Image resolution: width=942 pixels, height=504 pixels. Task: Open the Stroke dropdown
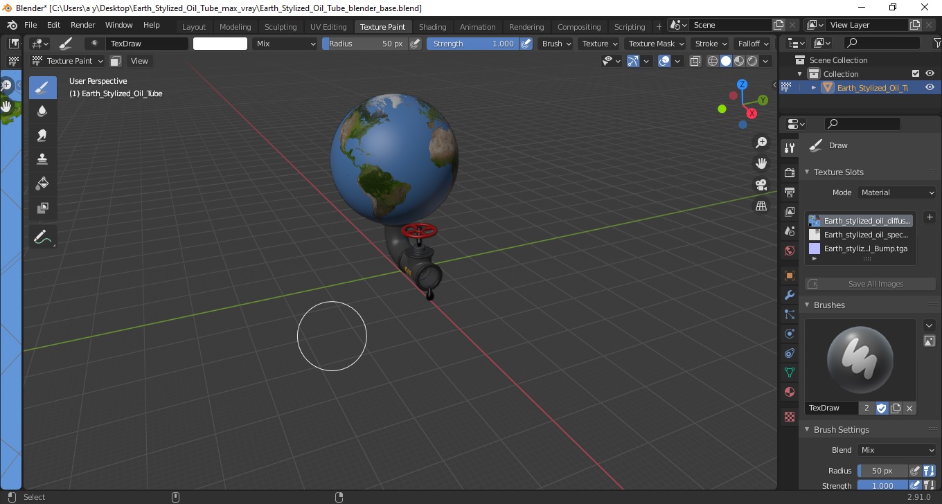711,44
